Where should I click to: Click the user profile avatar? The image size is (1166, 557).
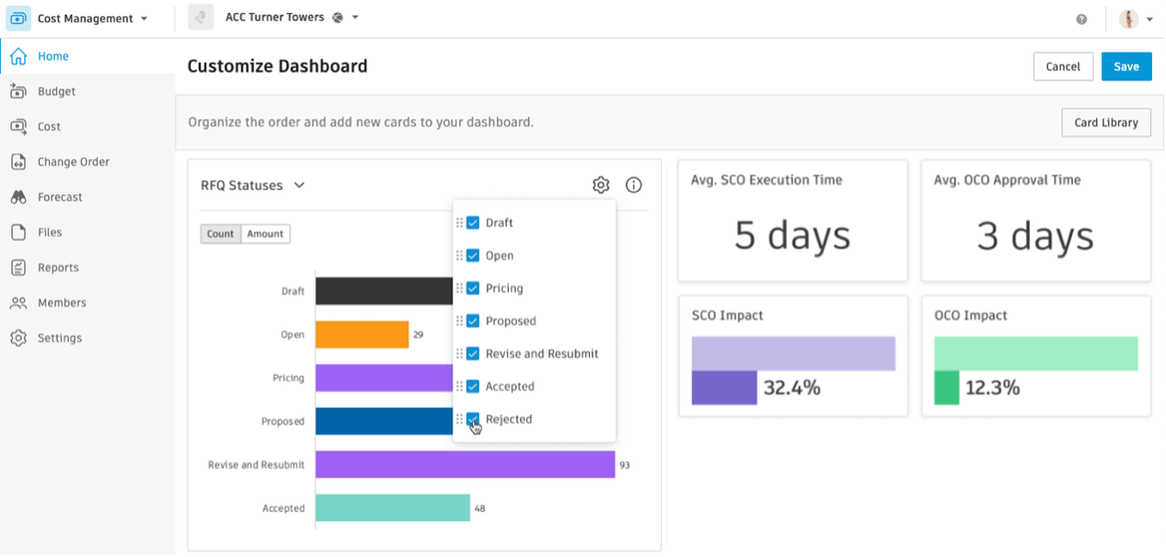(1129, 18)
